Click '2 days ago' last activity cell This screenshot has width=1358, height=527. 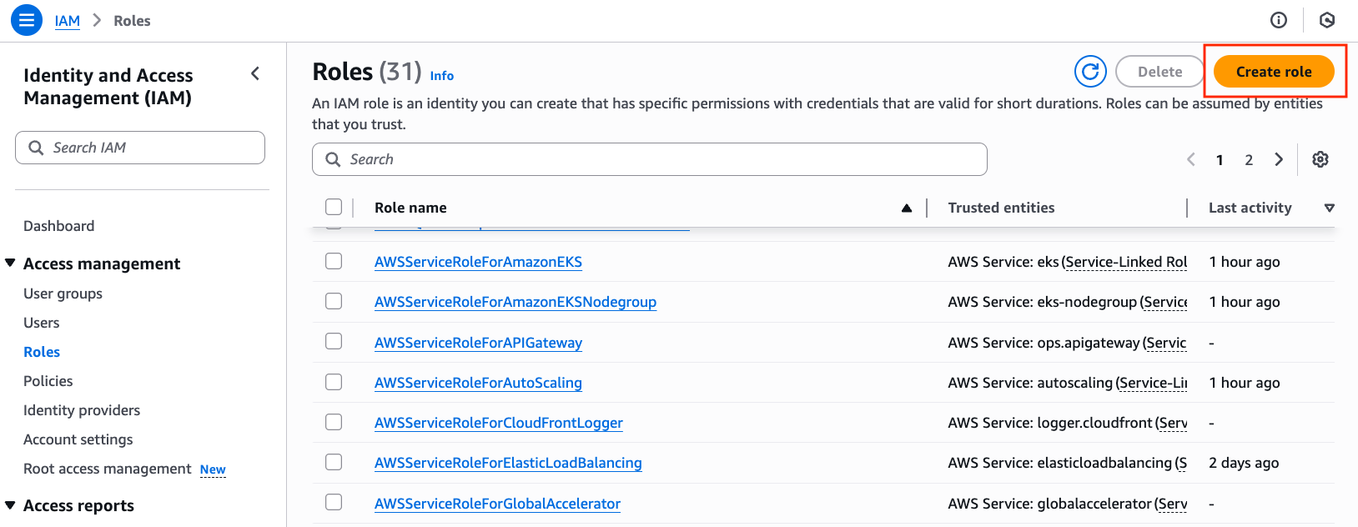(1244, 463)
